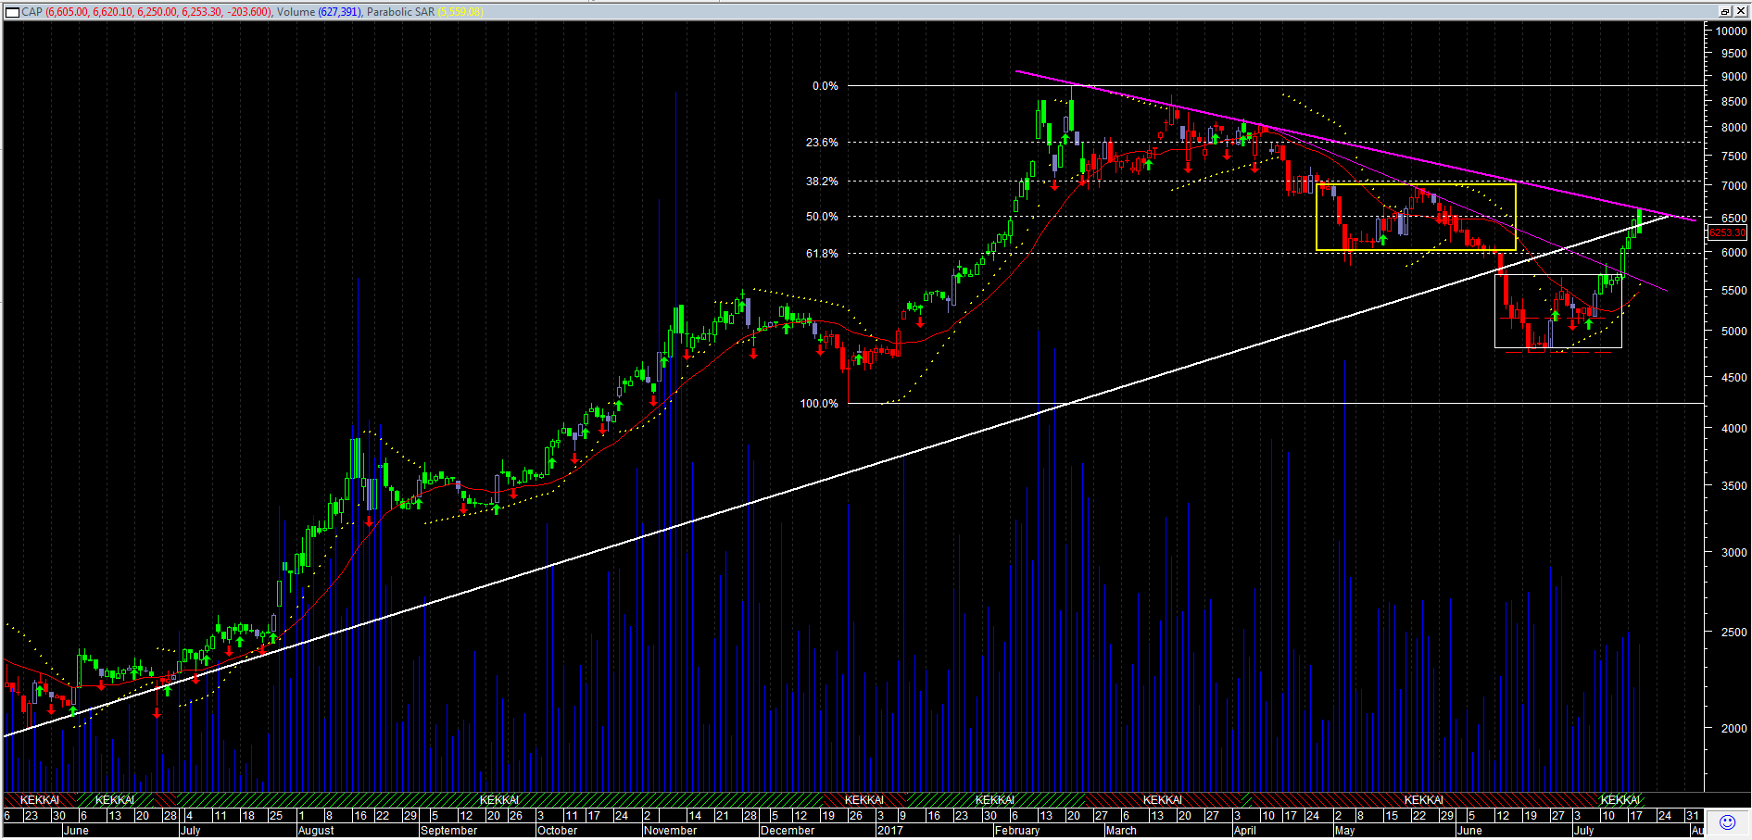Viewport: 1752px width, 840px height.
Task: Click the red current price tag 6253.30
Action: click(1727, 233)
